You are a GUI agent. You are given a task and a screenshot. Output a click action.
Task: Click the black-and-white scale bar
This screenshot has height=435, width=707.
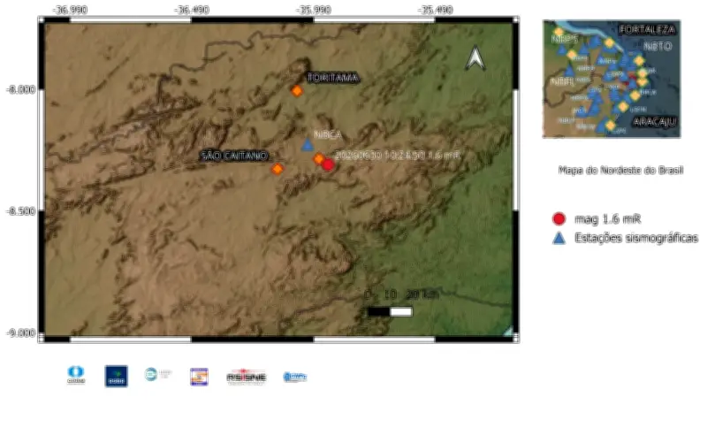(x=390, y=311)
